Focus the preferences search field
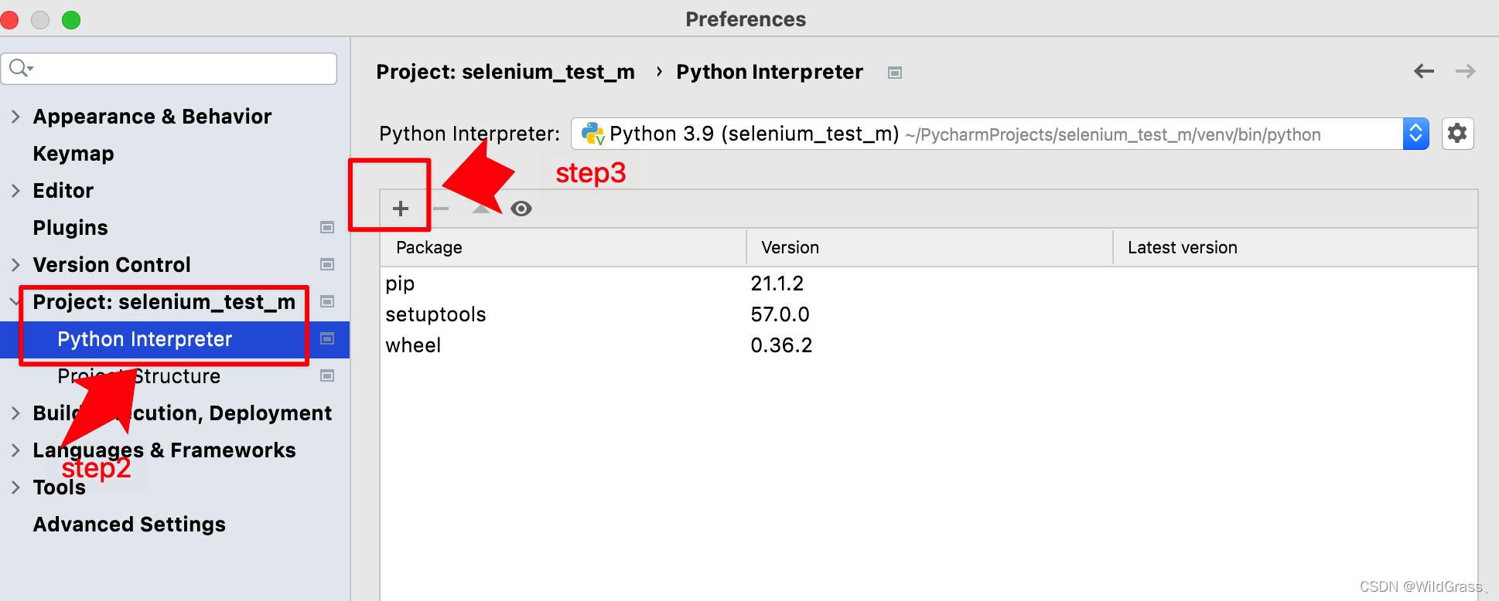This screenshot has height=601, width=1499. pos(169,69)
